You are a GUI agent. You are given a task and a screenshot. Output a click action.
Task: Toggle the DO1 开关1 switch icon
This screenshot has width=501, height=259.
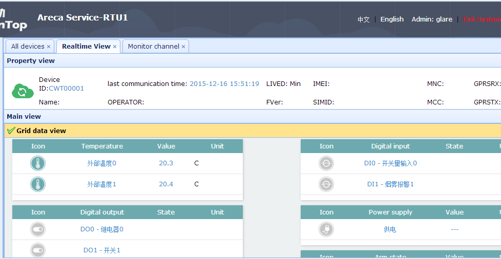(x=38, y=250)
